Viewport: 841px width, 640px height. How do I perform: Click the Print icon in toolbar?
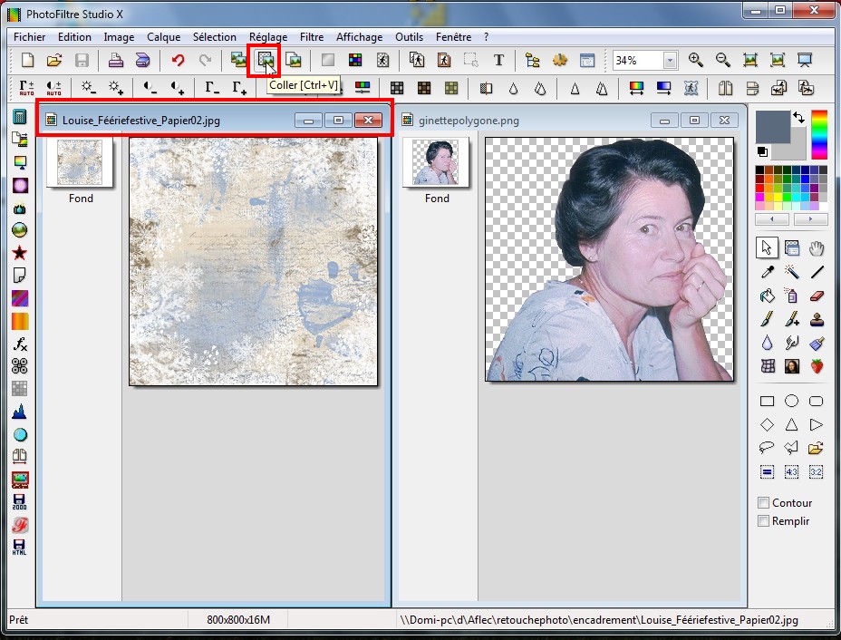click(x=116, y=60)
